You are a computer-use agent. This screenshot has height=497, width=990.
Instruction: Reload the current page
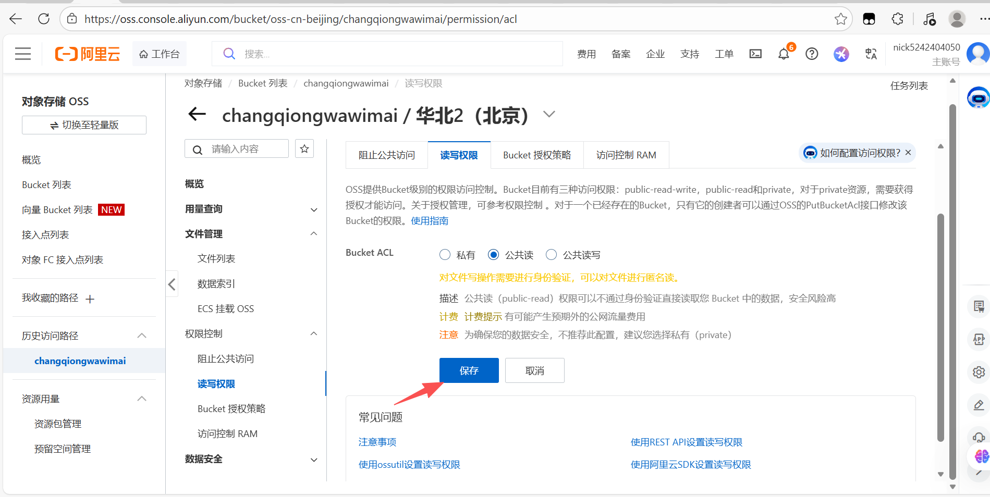44,19
